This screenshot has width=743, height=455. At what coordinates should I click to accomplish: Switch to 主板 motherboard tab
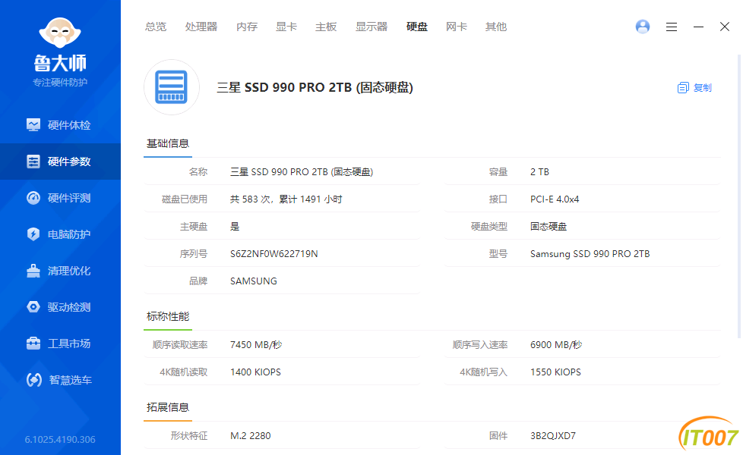326,27
